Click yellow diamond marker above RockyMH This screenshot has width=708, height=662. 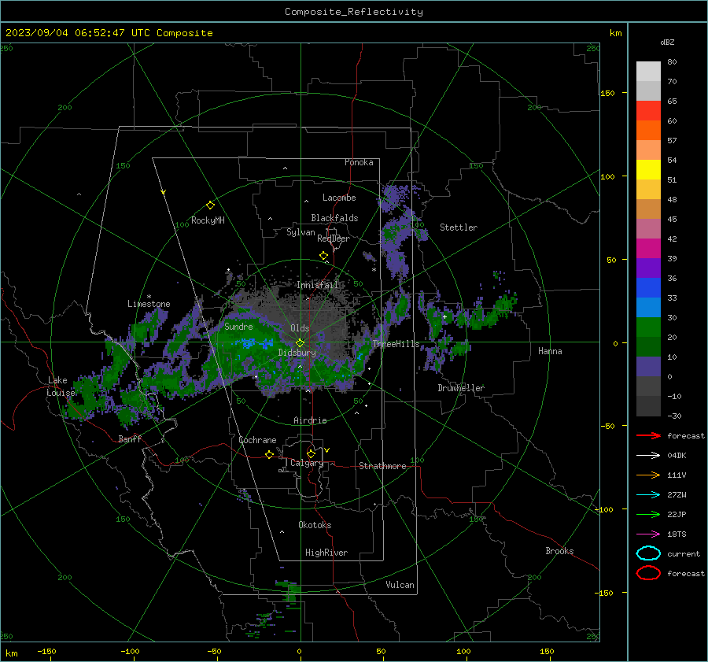point(210,205)
